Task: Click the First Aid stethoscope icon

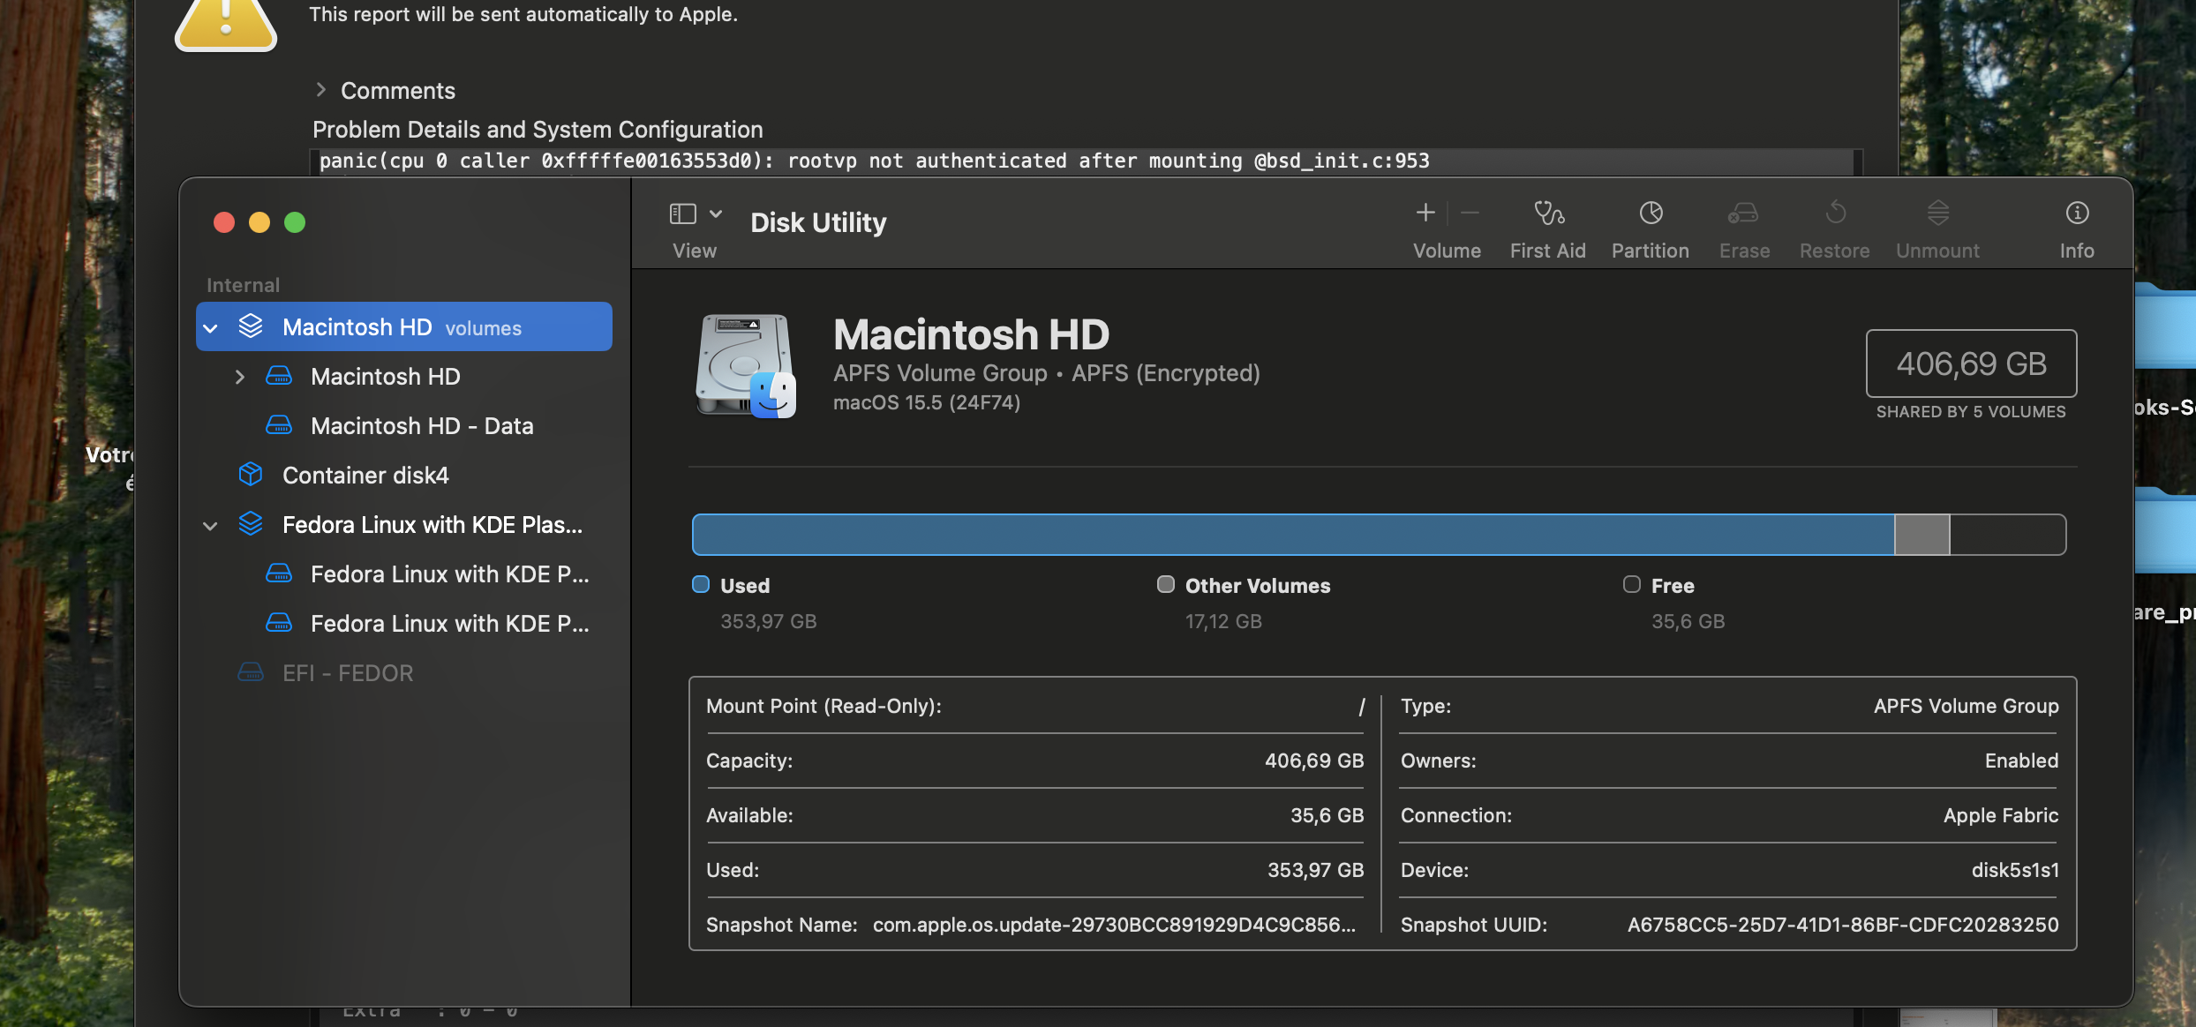Action: (1548, 214)
